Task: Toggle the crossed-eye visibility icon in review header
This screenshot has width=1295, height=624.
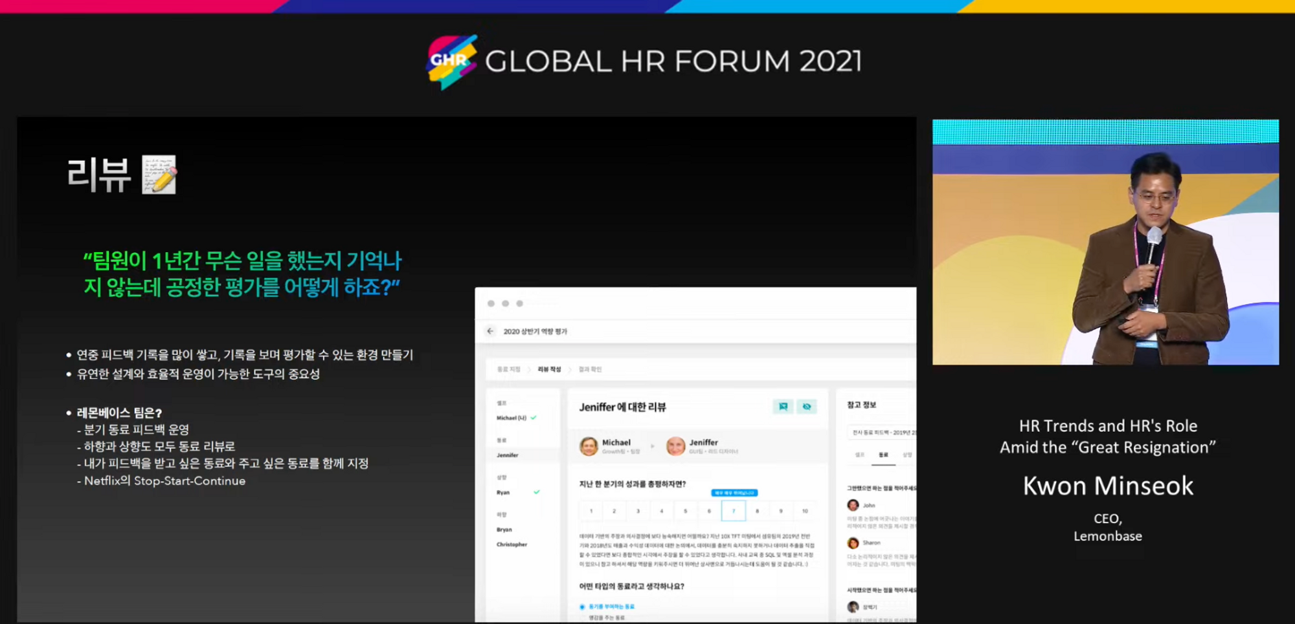Action: 807,407
